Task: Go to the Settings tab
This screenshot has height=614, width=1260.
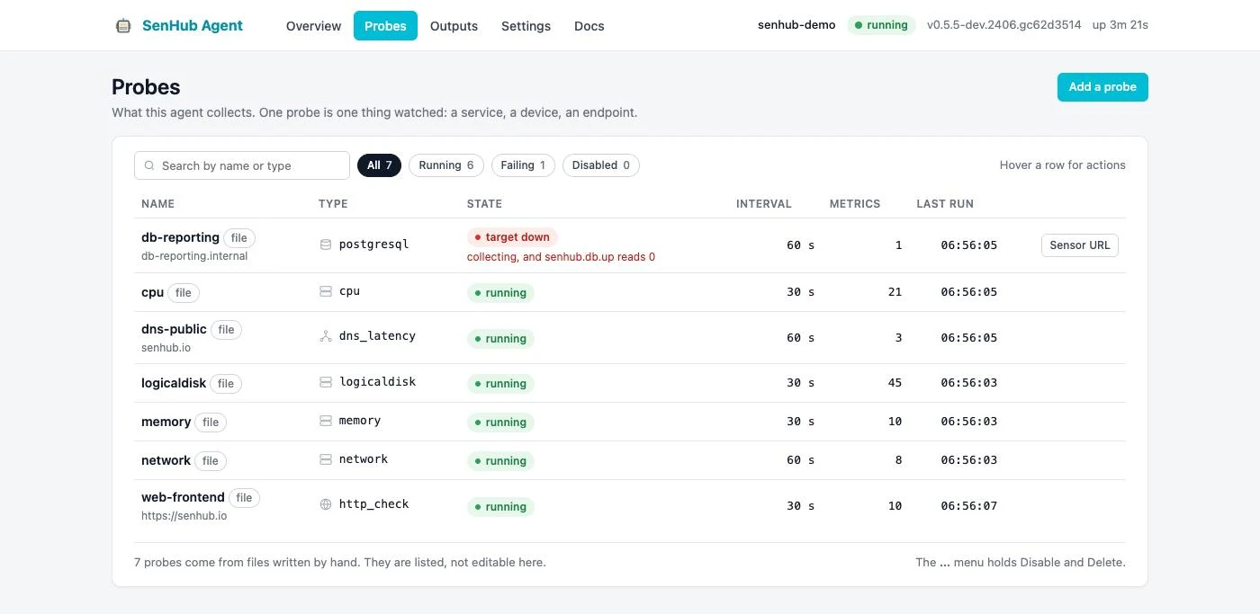Action: click(x=526, y=26)
